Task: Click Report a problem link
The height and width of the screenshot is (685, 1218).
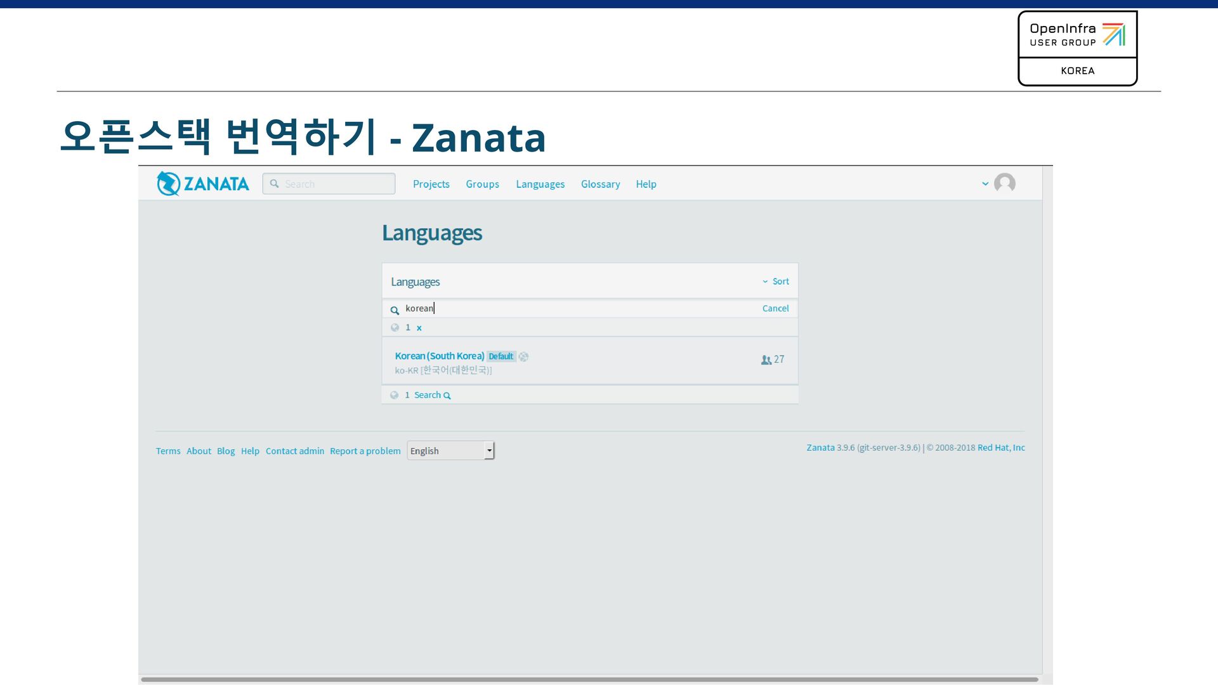Action: click(365, 451)
